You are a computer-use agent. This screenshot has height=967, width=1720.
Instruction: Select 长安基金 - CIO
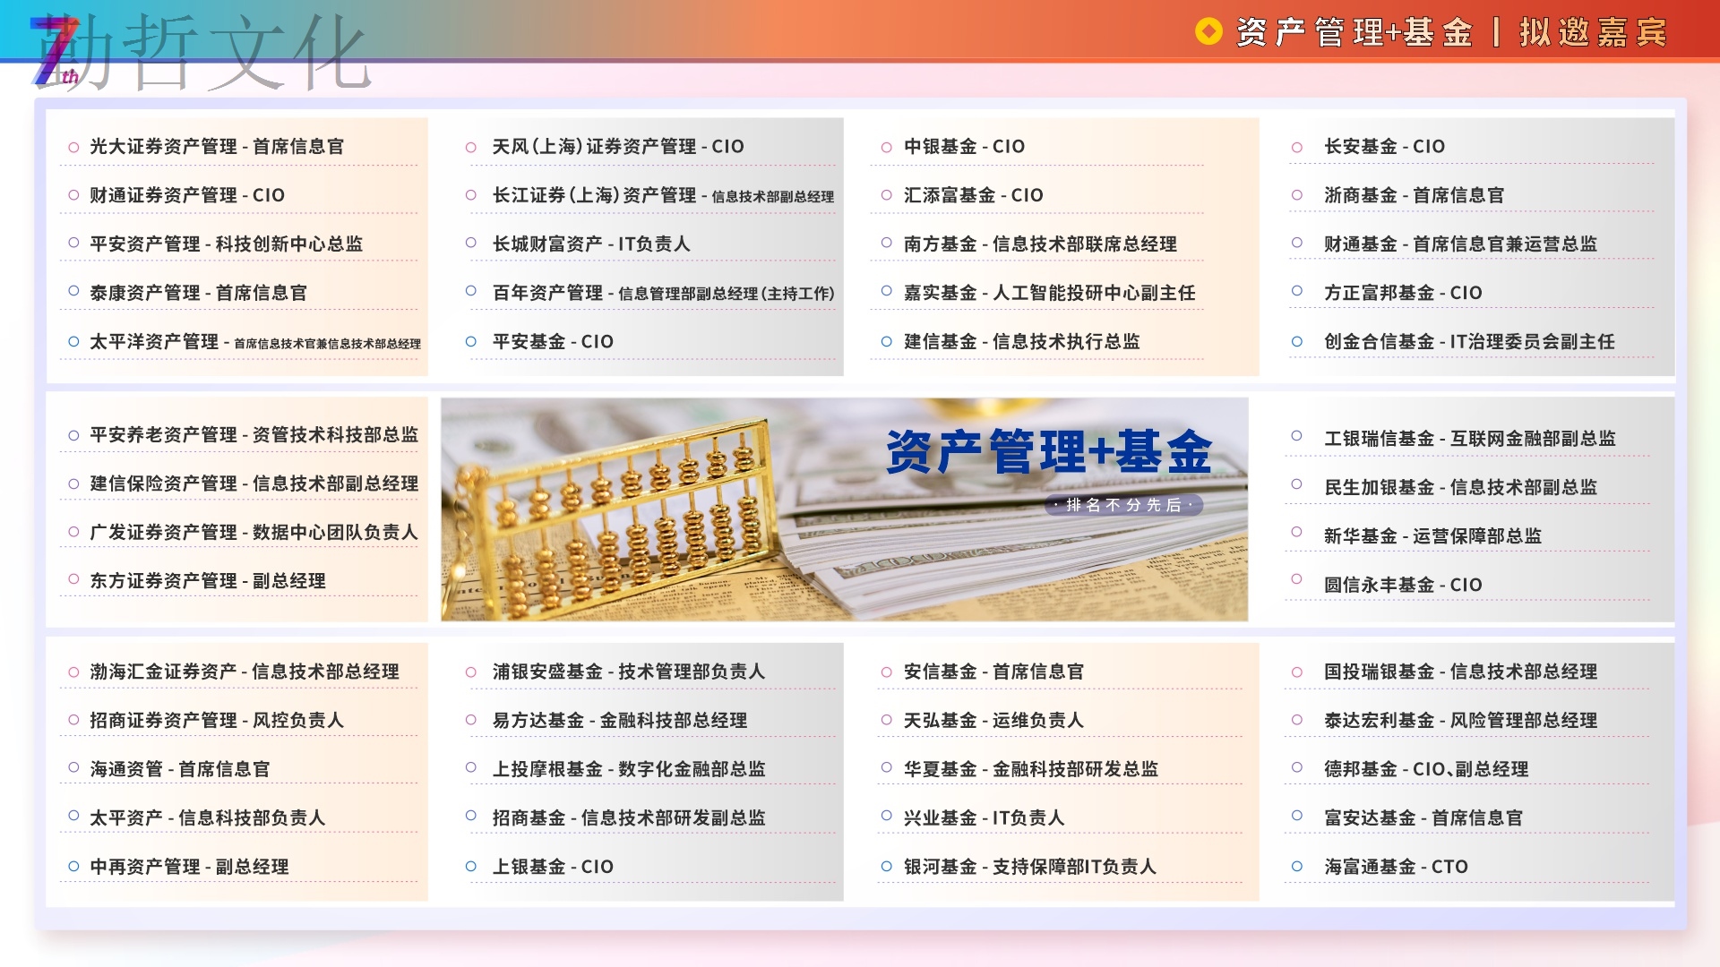click(x=1384, y=147)
